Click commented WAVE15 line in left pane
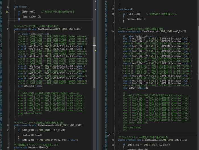Screen dimensions: 199x150 click(53, 71)
